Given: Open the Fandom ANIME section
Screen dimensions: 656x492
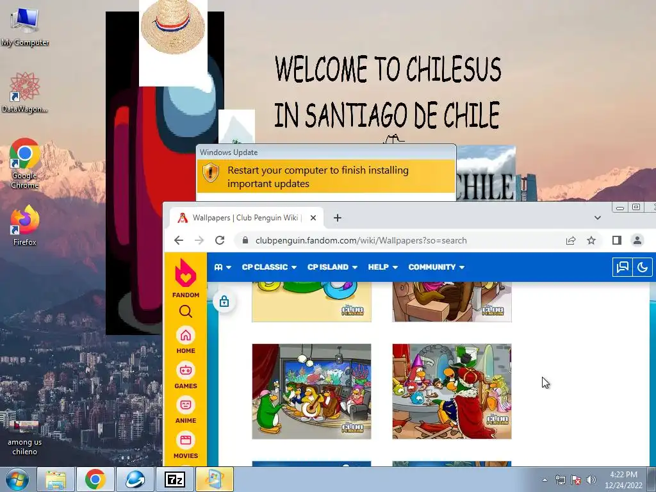Looking at the screenshot, I should 186,411.
